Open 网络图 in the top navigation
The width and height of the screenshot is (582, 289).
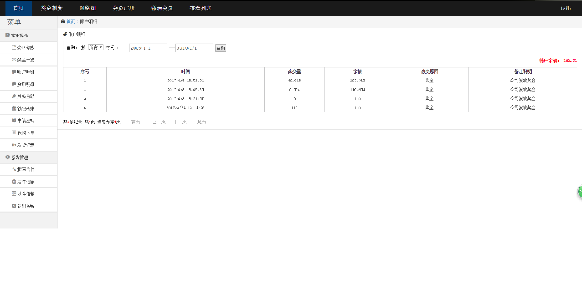87,8
